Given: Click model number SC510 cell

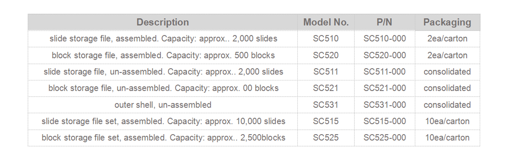Looking at the screenshot, I should click(326, 39).
